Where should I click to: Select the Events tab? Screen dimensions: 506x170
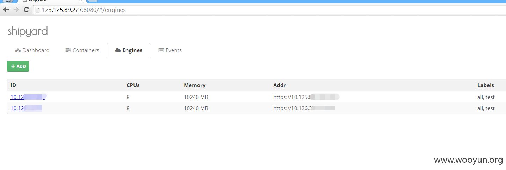coord(170,50)
